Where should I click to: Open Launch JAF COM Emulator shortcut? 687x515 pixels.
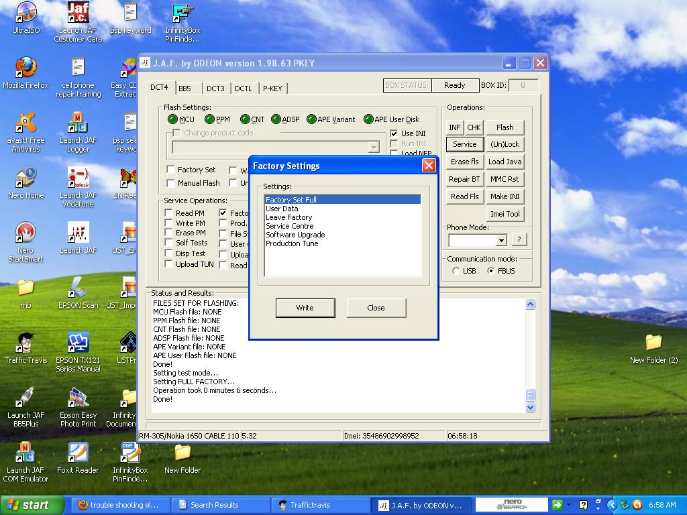click(25, 462)
